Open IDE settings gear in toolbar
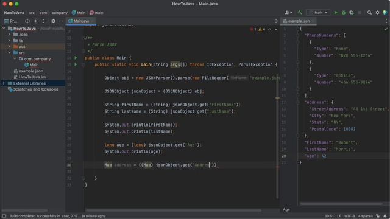Viewport: 390px width, 219px height. tap(377, 12)
